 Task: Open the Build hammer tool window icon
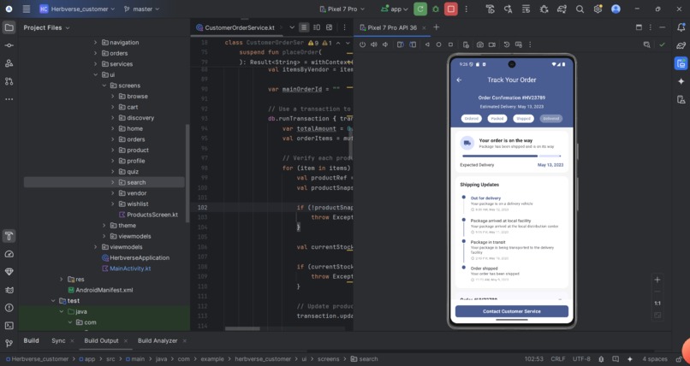(9, 236)
